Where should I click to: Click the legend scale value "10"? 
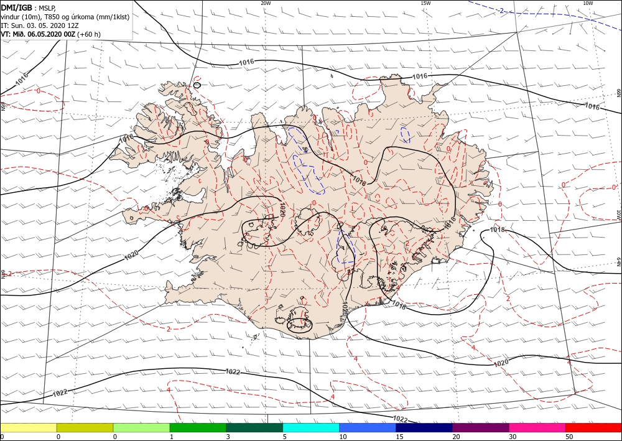(x=343, y=437)
